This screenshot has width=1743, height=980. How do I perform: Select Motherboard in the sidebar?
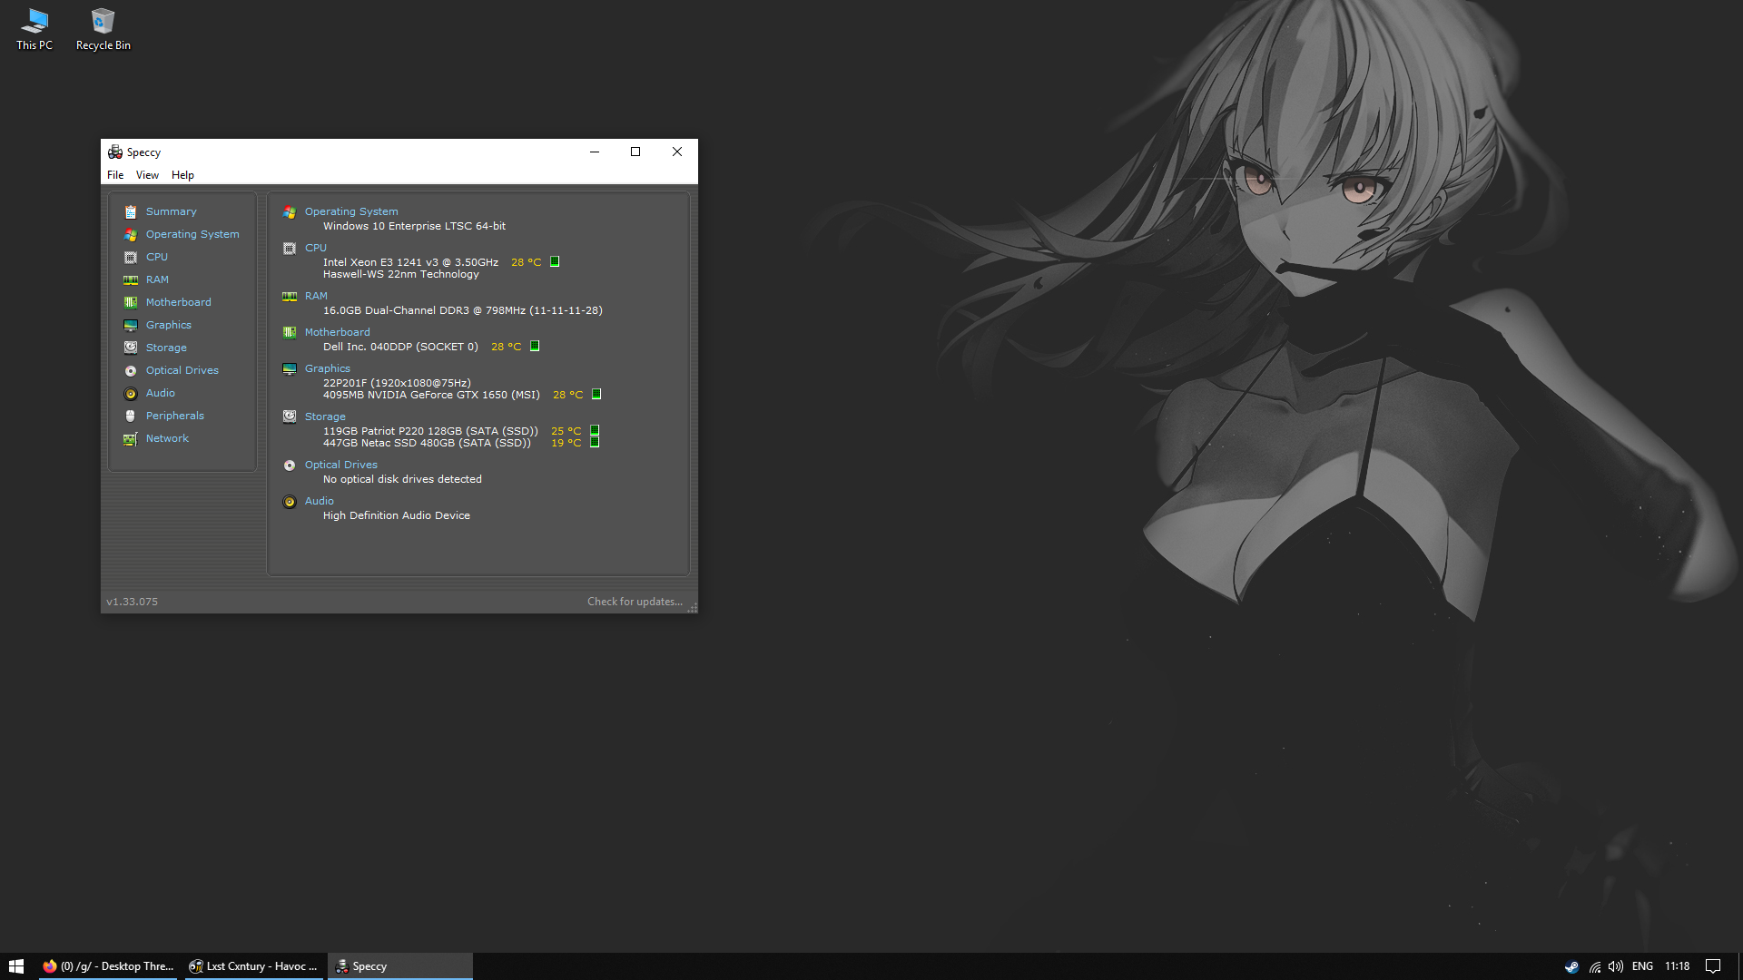pyautogui.click(x=178, y=302)
